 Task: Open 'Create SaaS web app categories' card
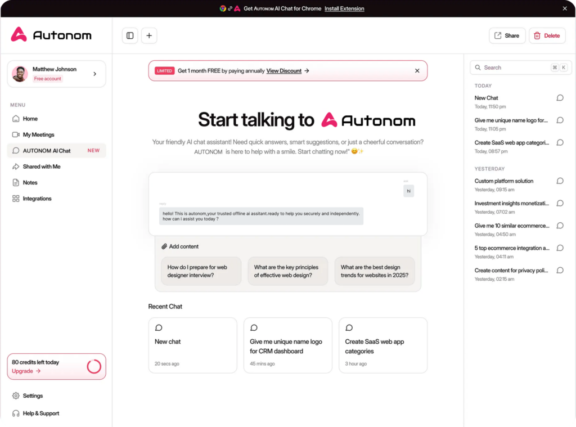382,345
